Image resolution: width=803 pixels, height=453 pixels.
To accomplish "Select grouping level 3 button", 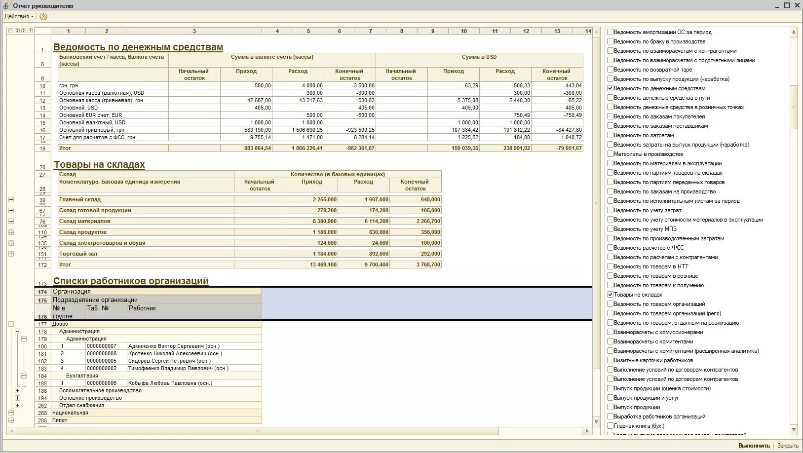I will 23,31.
